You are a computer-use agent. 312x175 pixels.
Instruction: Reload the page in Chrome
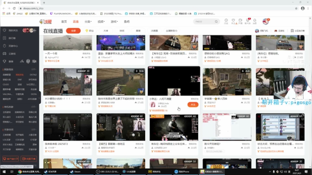tap(14, 8)
